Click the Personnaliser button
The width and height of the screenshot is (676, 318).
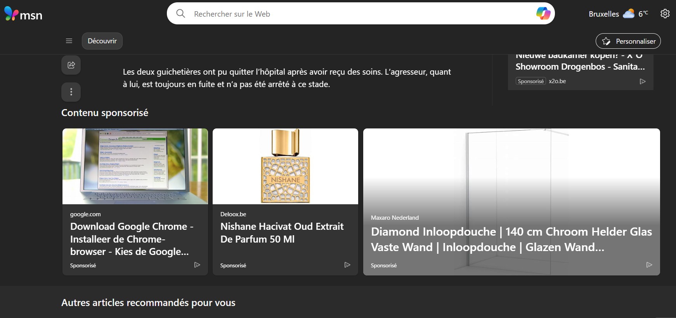(628, 41)
